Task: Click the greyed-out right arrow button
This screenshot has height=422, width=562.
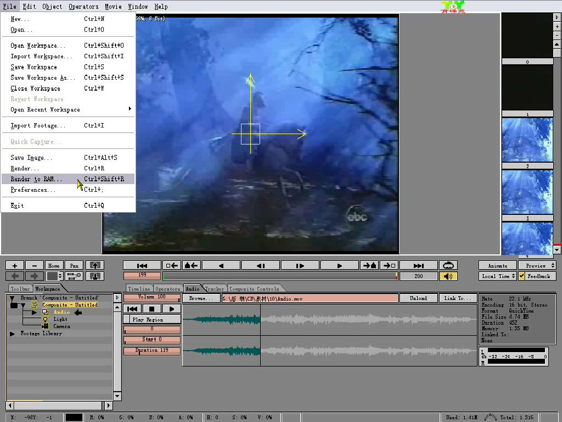Action: (35, 276)
